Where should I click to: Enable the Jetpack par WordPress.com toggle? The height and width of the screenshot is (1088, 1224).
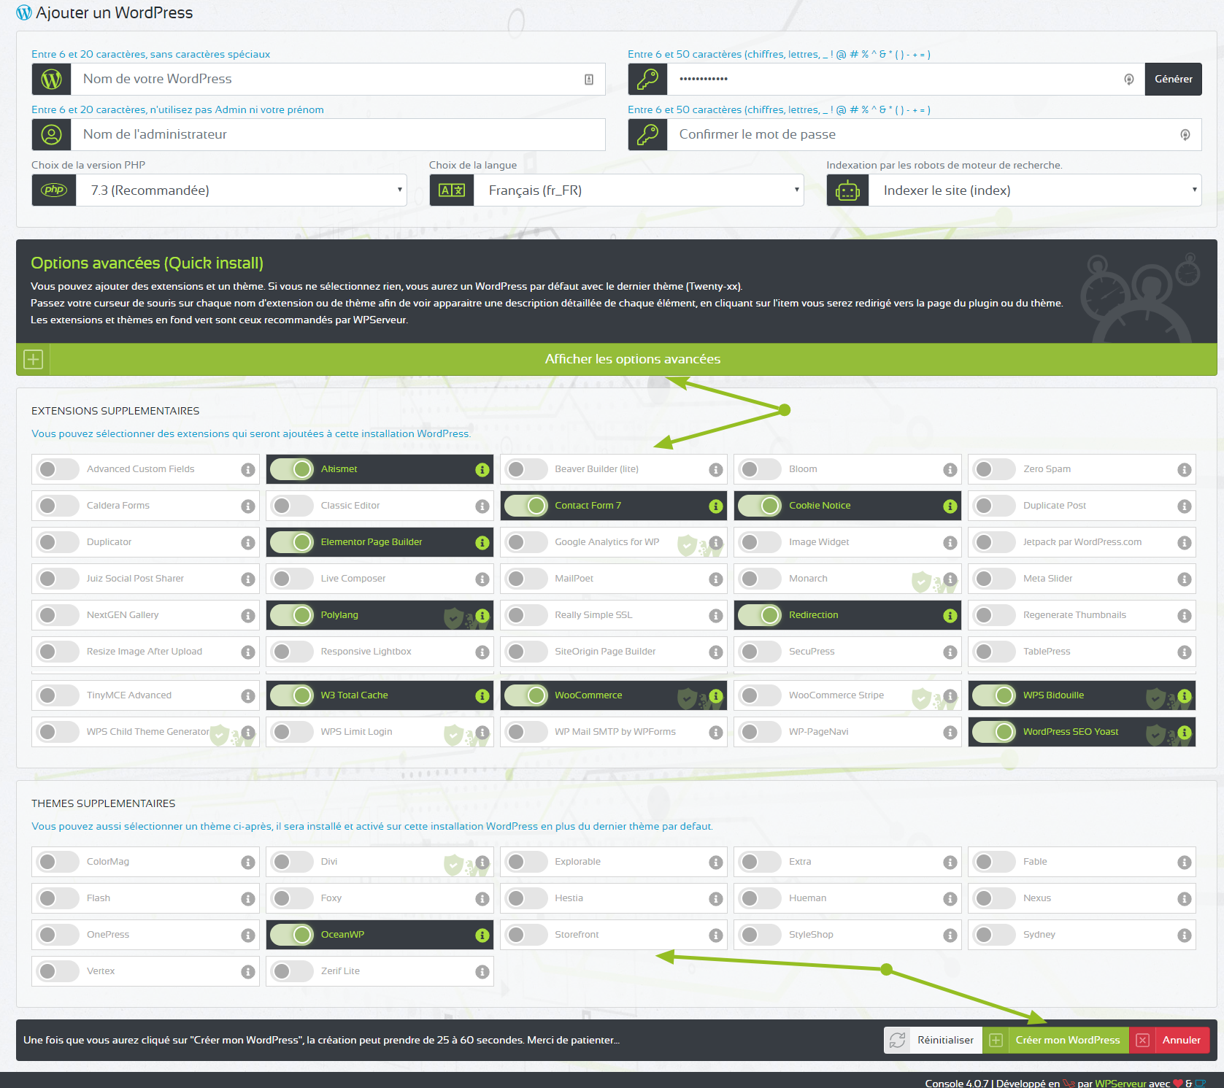[x=994, y=542]
